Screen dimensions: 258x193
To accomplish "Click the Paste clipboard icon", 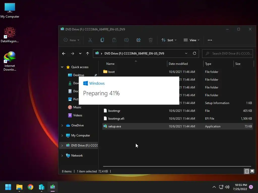I will [114, 40].
